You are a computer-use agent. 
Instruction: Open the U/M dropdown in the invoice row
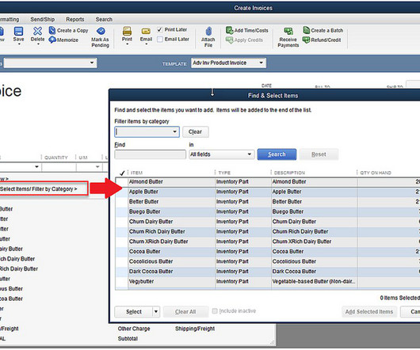click(x=97, y=167)
